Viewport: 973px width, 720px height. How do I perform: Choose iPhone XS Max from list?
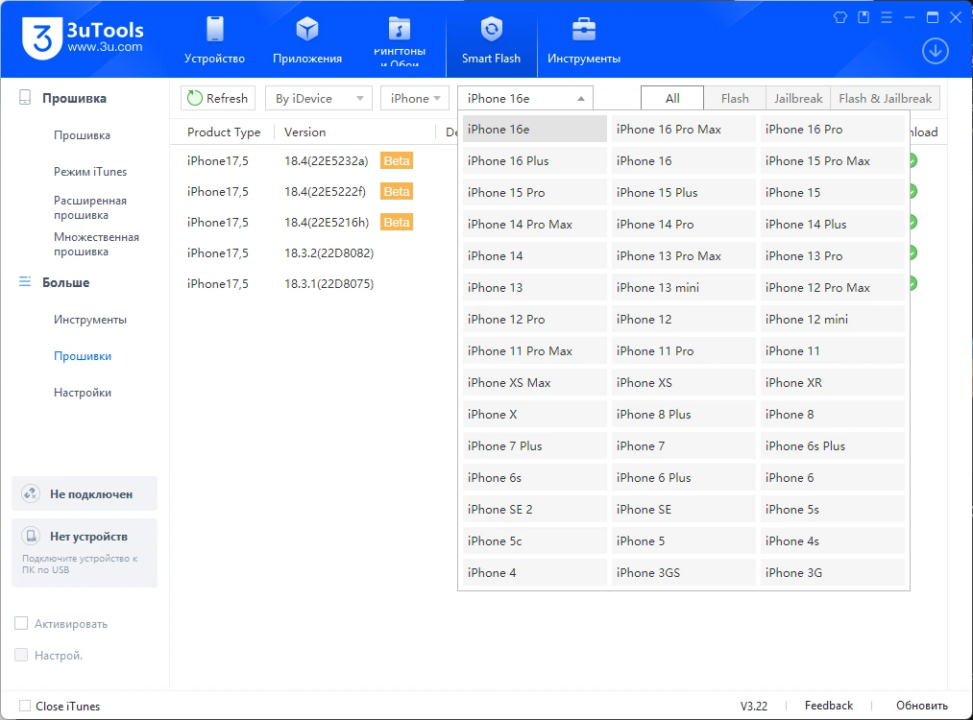click(x=534, y=382)
